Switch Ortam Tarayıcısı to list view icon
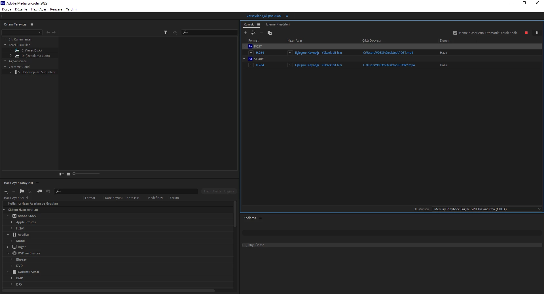544x294 pixels. click(62, 174)
